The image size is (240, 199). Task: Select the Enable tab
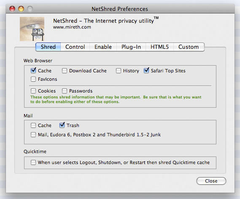point(103,47)
